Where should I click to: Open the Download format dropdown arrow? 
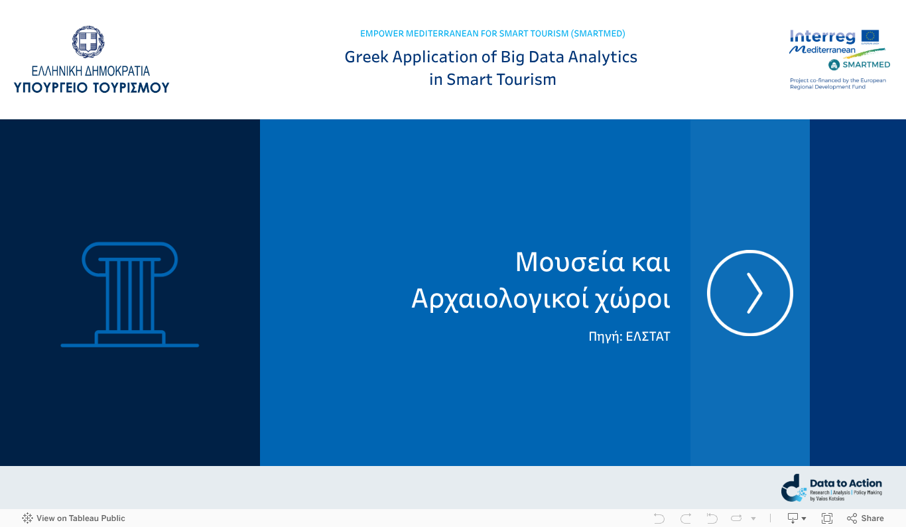tap(803, 518)
